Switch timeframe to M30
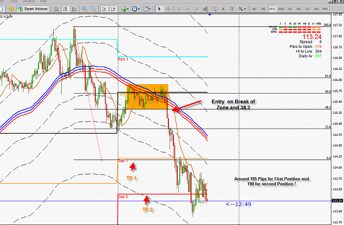The width and height of the screenshot is (344, 225). tap(281, 9)
